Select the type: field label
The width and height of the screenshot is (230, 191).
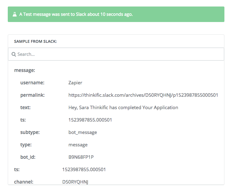[26, 145]
